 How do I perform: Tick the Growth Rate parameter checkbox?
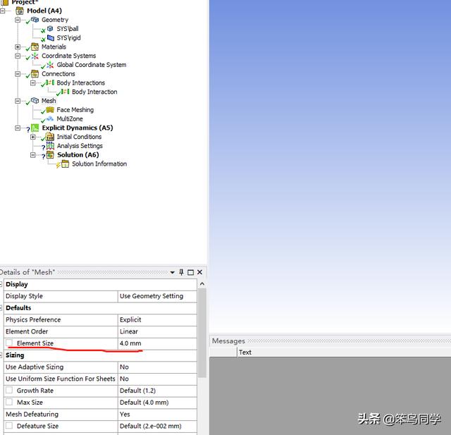[9, 391]
